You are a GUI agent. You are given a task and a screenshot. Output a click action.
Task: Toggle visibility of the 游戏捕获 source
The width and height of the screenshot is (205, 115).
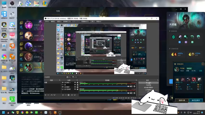[75, 87]
